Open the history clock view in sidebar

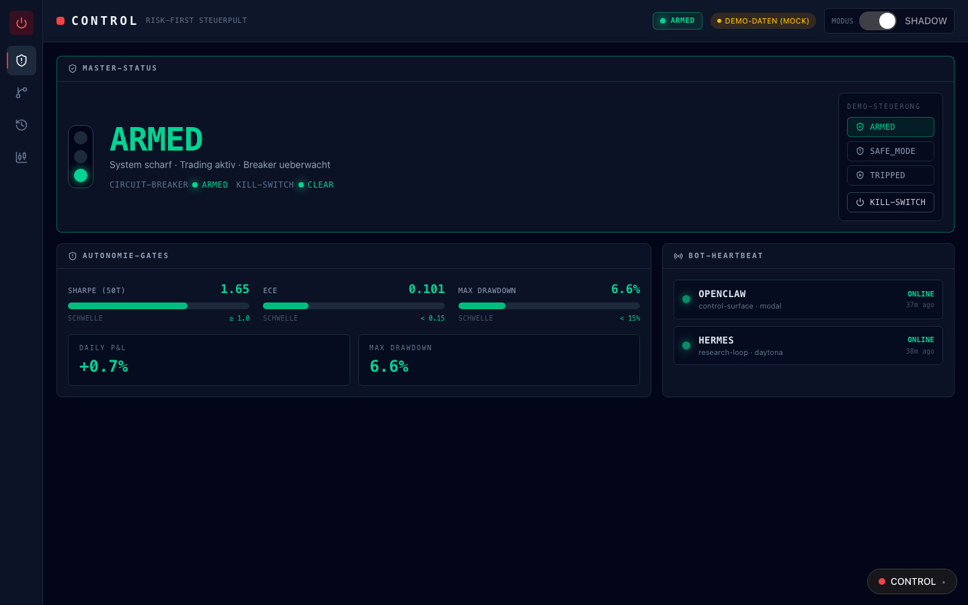point(22,125)
